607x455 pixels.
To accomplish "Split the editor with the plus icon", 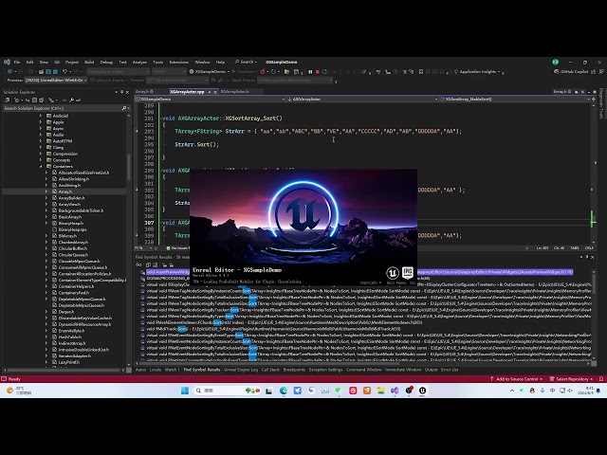I will 594,99.
